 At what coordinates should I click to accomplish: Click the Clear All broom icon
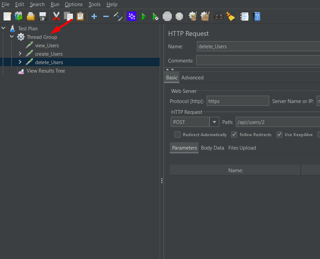point(231,16)
